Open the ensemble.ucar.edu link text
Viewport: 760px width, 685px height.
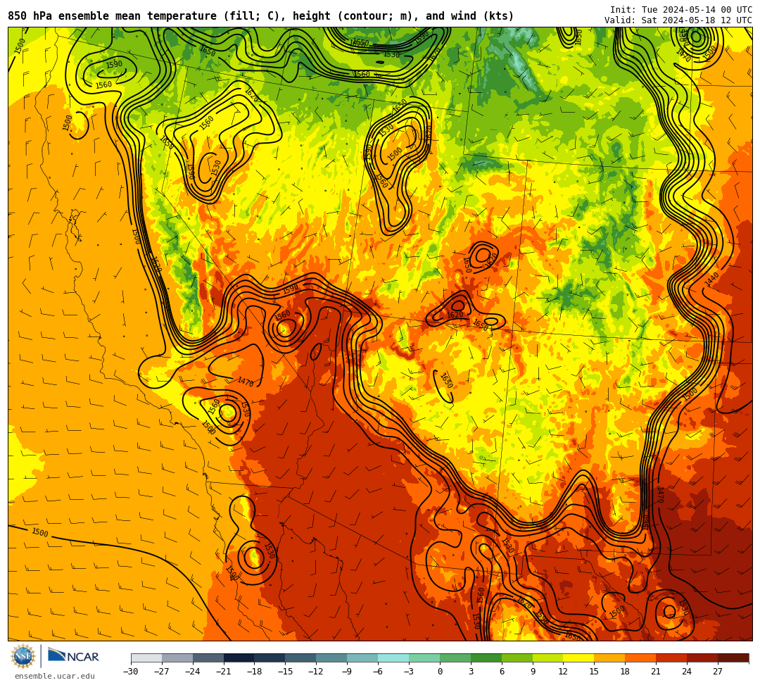tap(55, 676)
